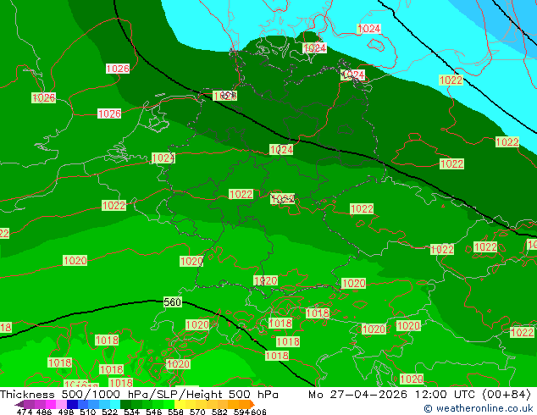The height and width of the screenshot is (415, 537).
Task: Click the 522 scale value
Action: pos(109,412)
